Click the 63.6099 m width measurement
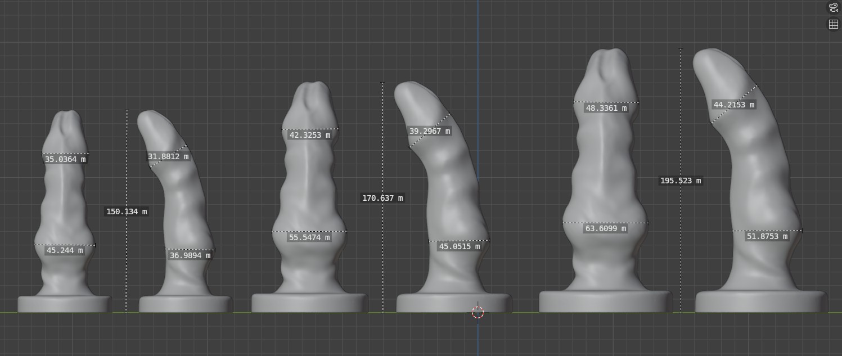The width and height of the screenshot is (842, 356). pyautogui.click(x=606, y=228)
